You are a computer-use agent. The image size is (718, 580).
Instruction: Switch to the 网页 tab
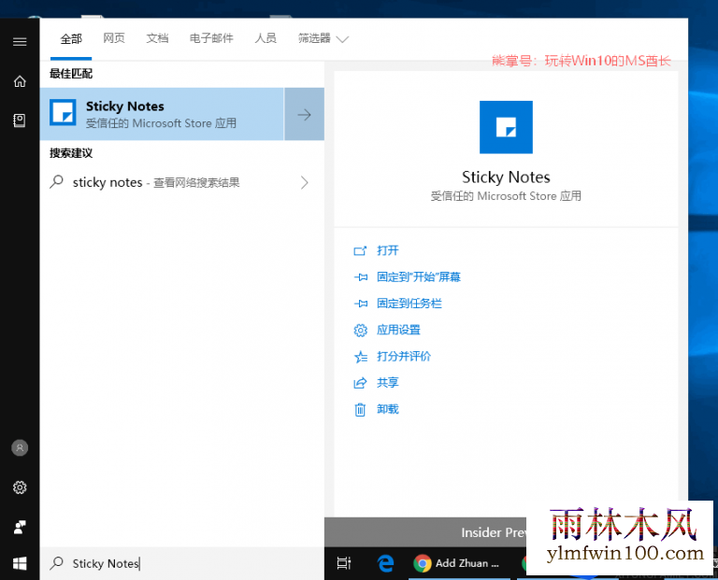[x=114, y=38]
